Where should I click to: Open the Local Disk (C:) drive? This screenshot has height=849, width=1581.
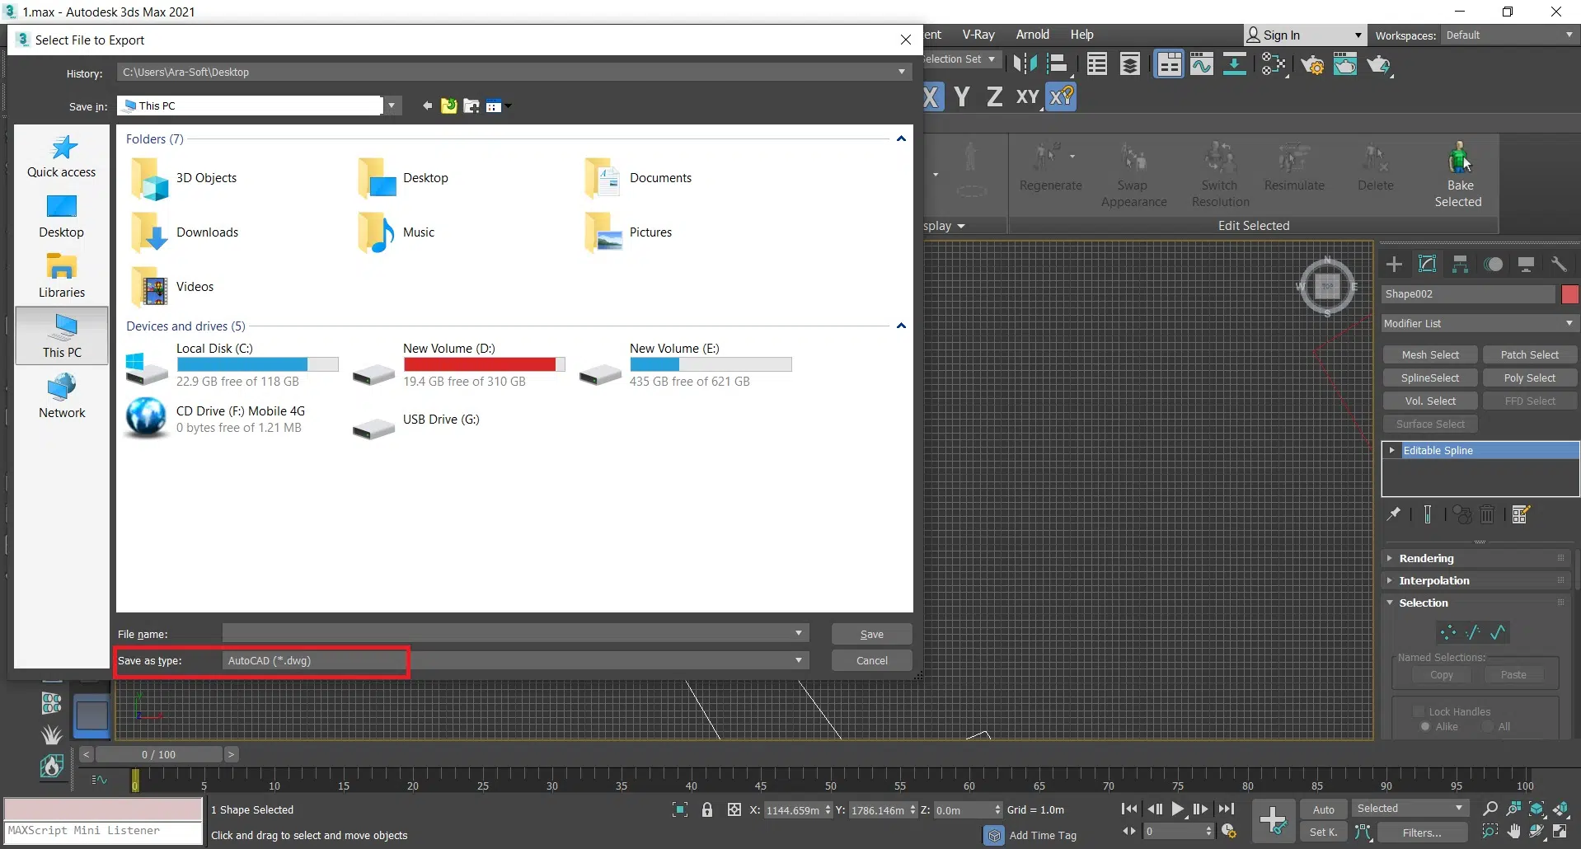pyautogui.click(x=214, y=364)
